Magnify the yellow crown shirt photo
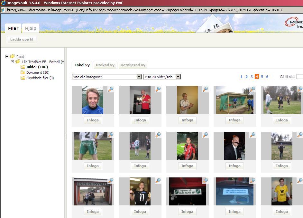The width and height of the screenshot is (303, 218). click(x=300, y=180)
